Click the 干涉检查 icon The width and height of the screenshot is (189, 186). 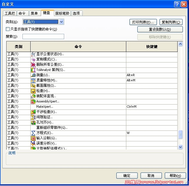[33, 112]
